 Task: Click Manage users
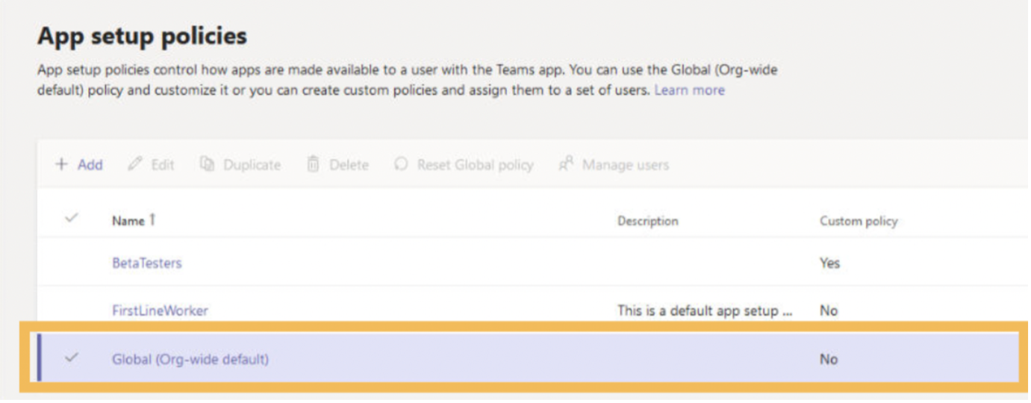pos(614,165)
